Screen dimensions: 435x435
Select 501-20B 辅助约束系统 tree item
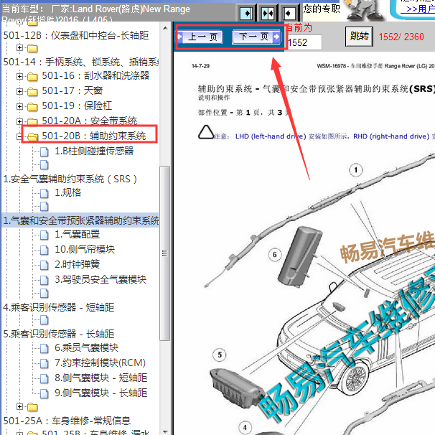[x=94, y=136]
